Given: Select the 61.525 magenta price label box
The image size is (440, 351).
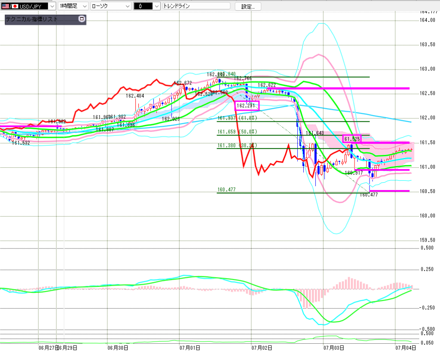Looking at the screenshot, I should [x=352, y=139].
